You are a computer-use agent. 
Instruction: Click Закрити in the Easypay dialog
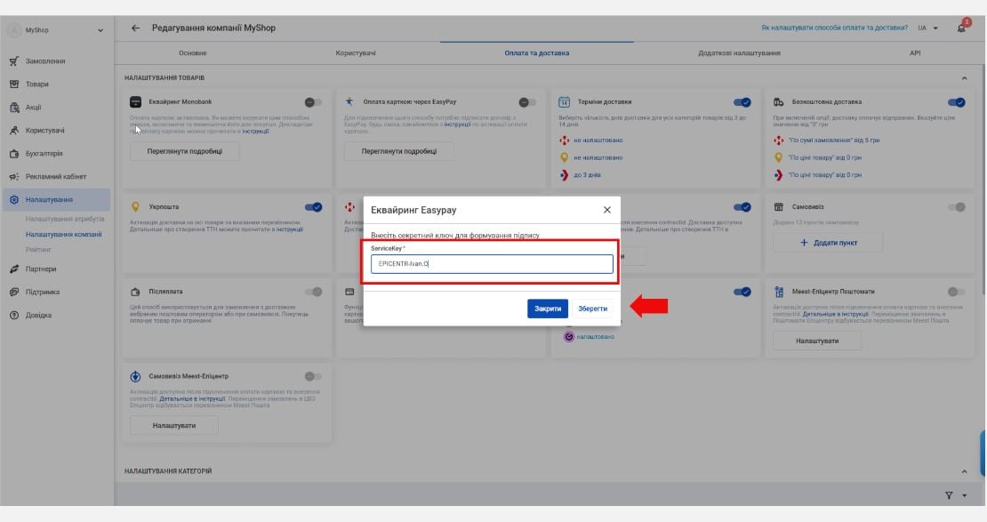(548, 309)
